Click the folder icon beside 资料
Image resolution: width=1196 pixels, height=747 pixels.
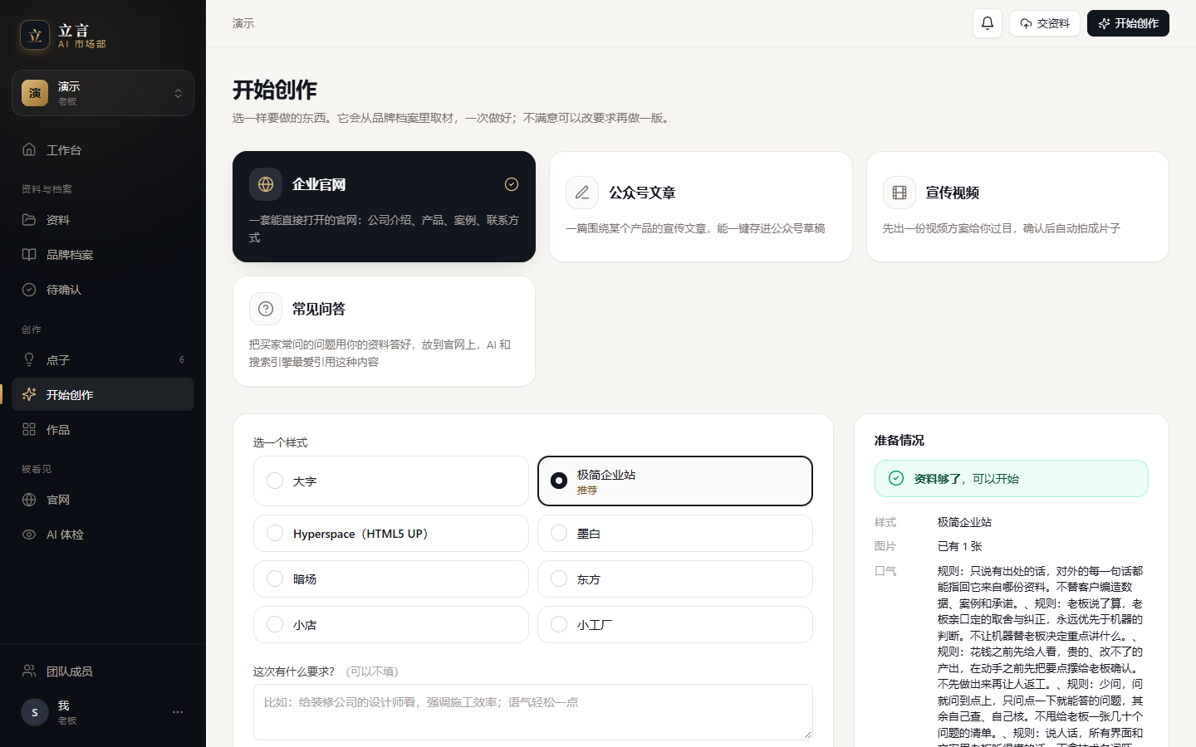(x=29, y=219)
